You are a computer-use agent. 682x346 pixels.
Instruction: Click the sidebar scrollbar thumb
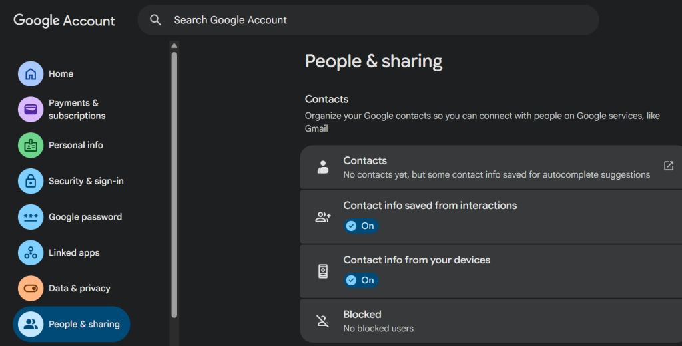point(174,185)
